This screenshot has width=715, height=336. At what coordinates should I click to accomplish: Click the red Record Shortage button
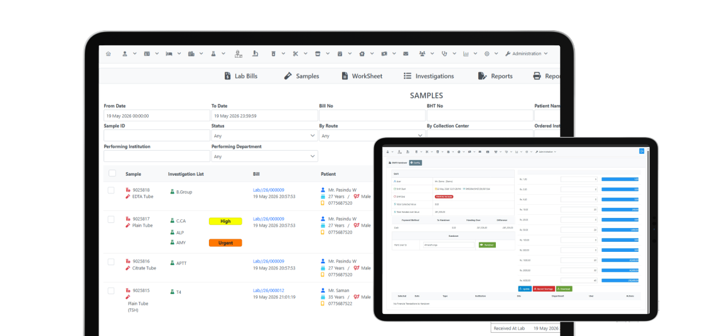(x=544, y=289)
